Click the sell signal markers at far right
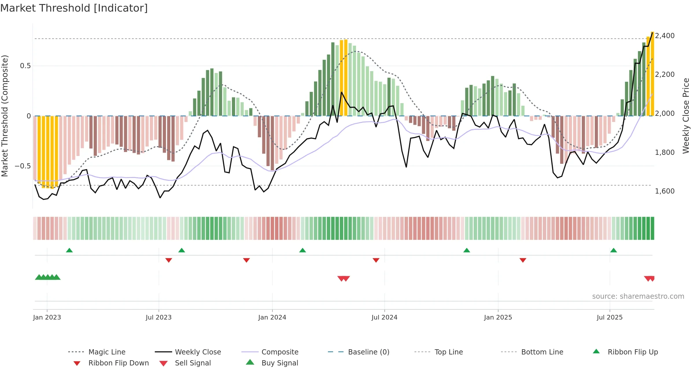 coord(649,279)
